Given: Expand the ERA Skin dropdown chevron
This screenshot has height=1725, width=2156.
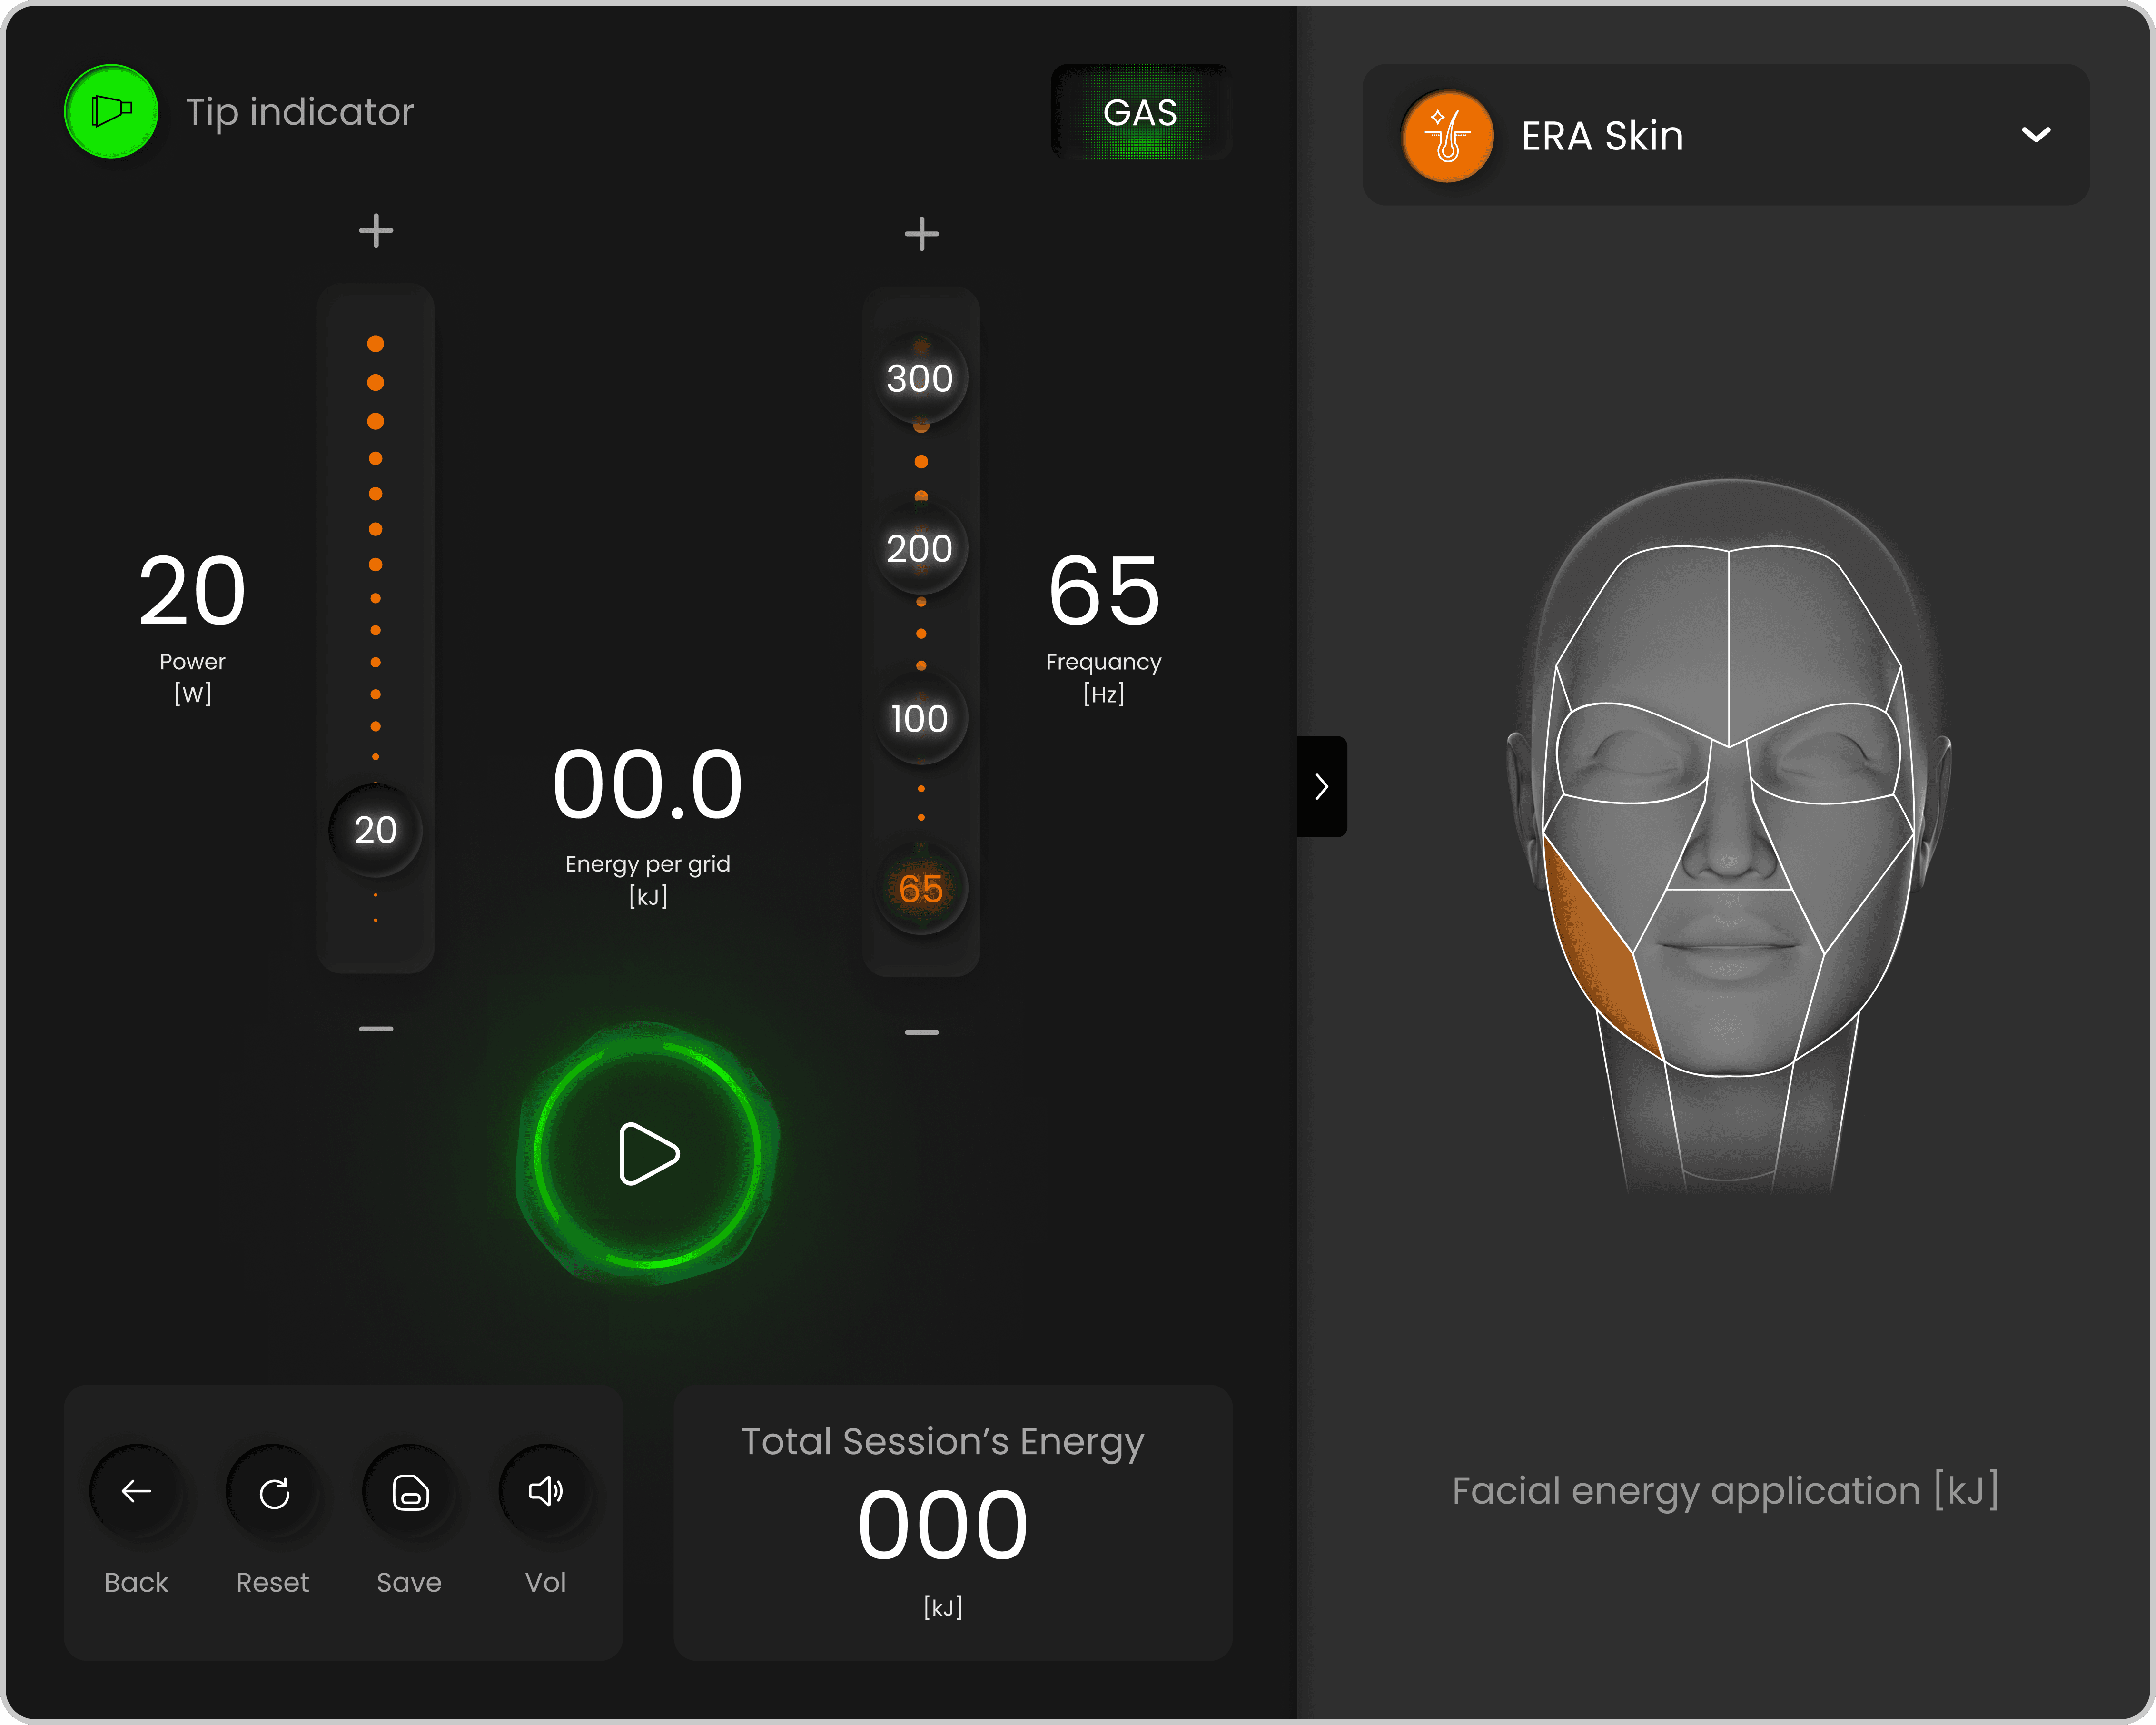Looking at the screenshot, I should [2036, 135].
